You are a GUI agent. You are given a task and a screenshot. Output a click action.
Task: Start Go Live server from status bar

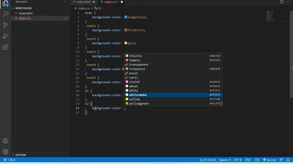(x=269, y=160)
